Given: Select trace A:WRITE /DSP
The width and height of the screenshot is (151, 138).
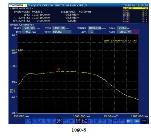Looking at the screenshot, I should pyautogui.click(x=135, y=8).
